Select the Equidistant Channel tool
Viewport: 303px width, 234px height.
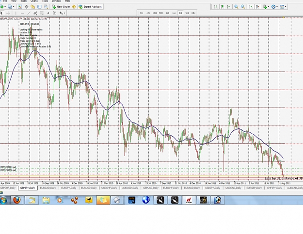click(35, 13)
